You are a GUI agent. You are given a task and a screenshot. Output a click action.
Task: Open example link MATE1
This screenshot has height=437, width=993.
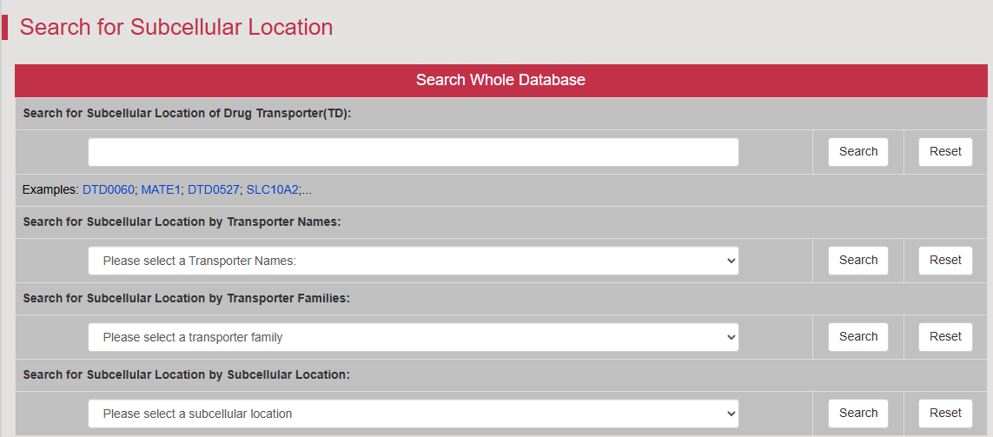pyautogui.click(x=161, y=189)
